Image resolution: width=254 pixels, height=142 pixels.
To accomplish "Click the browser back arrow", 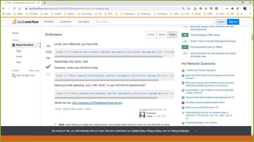I will (x=4, y=9).
